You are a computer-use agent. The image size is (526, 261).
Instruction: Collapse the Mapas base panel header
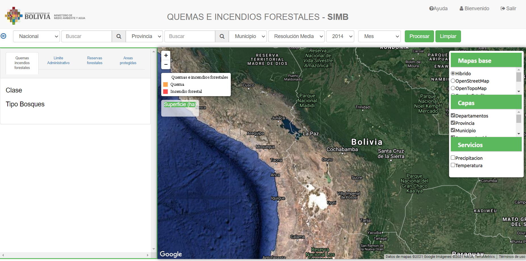click(x=486, y=60)
